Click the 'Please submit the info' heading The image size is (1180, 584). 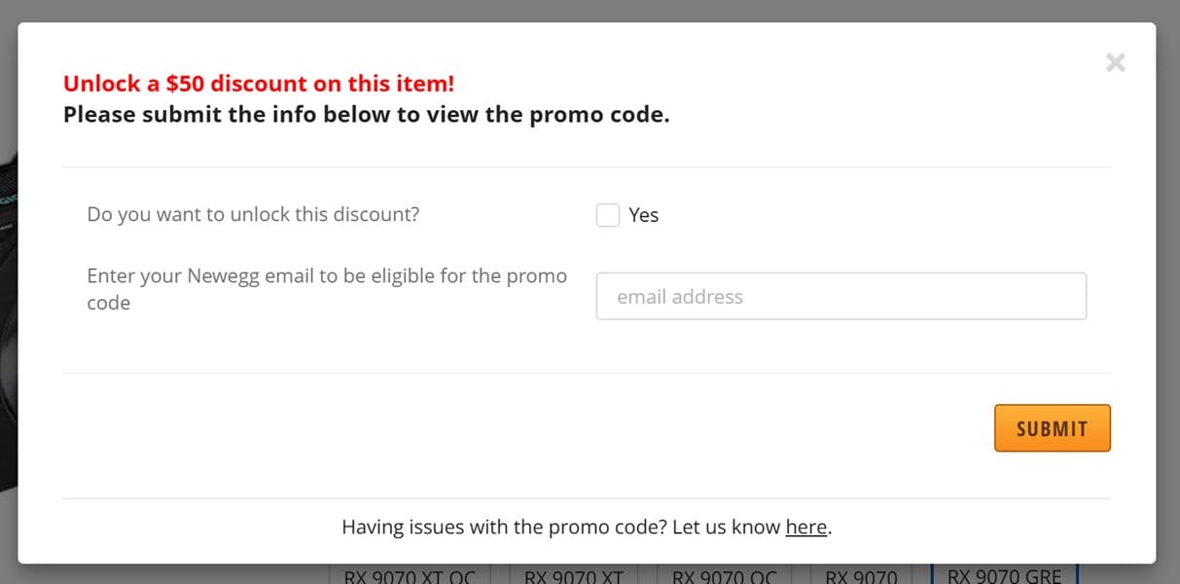coord(367,115)
